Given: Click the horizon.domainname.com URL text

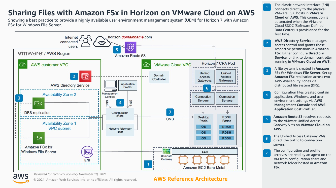Looking at the screenshot, I should pyautogui.click(x=130, y=37).
